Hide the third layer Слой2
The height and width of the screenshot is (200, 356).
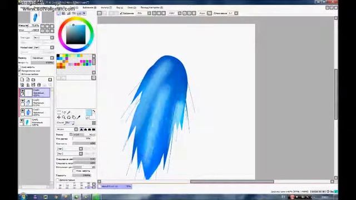22,110
